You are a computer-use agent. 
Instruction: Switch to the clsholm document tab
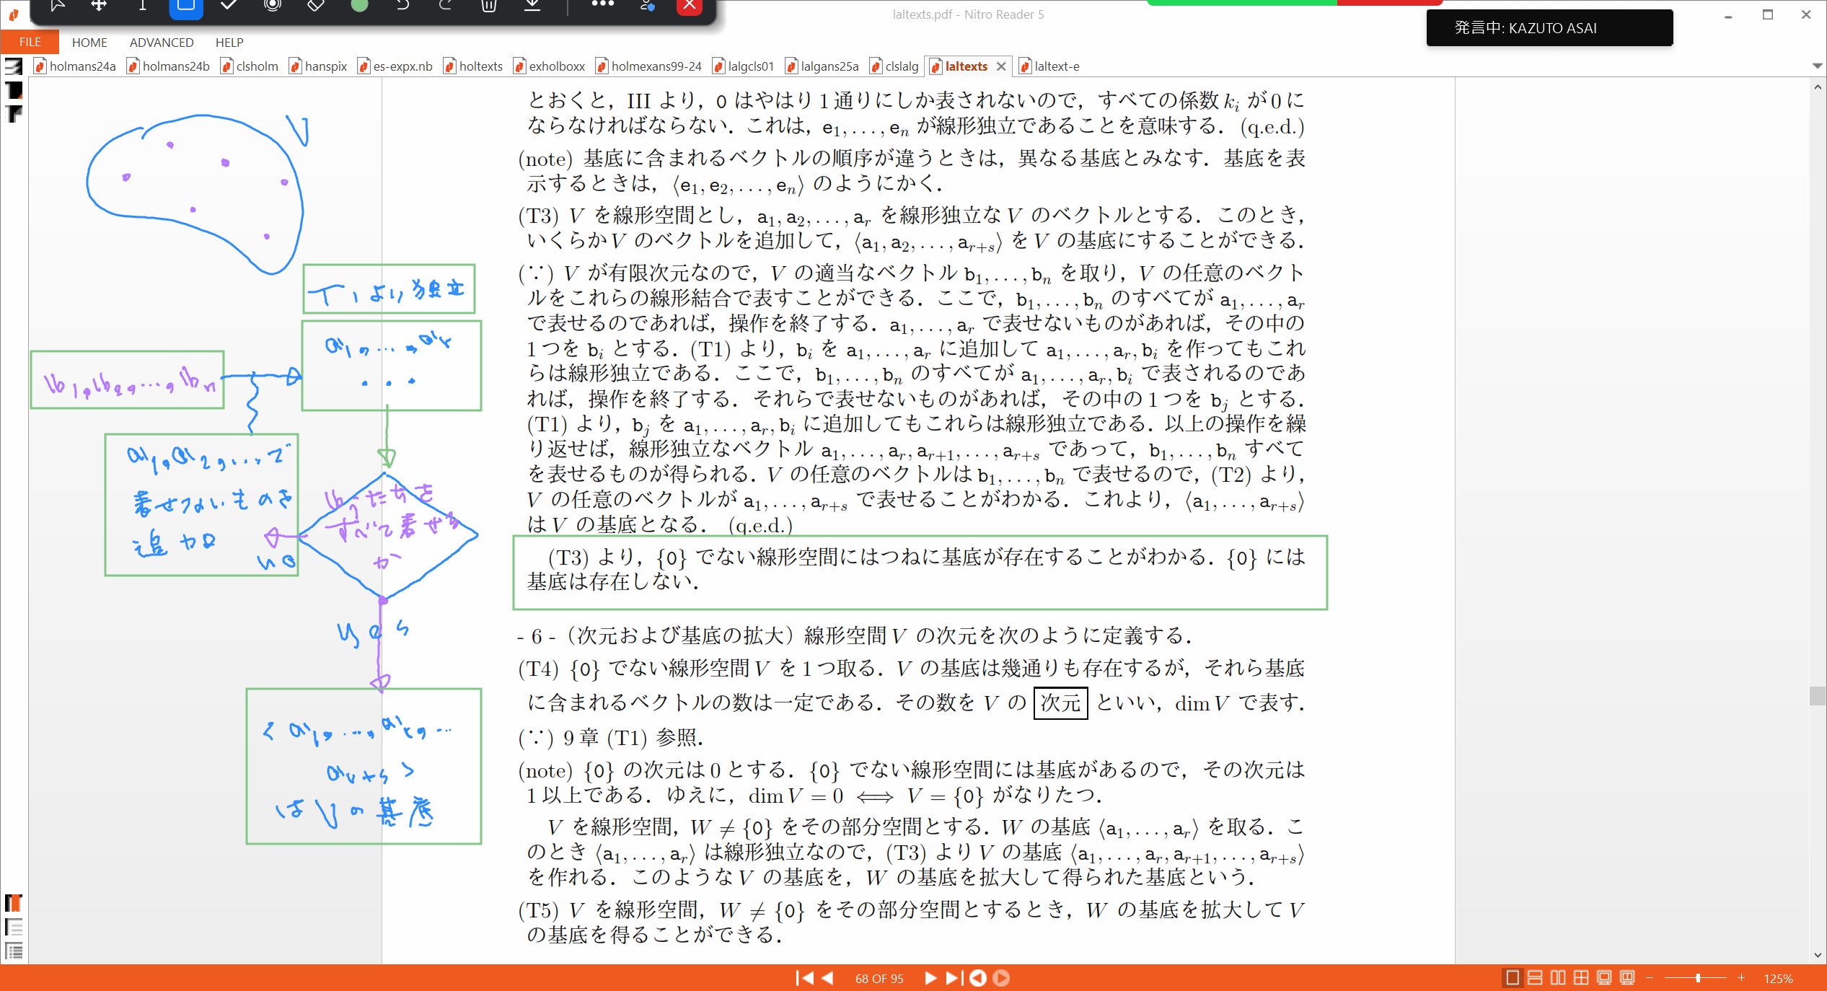click(250, 66)
